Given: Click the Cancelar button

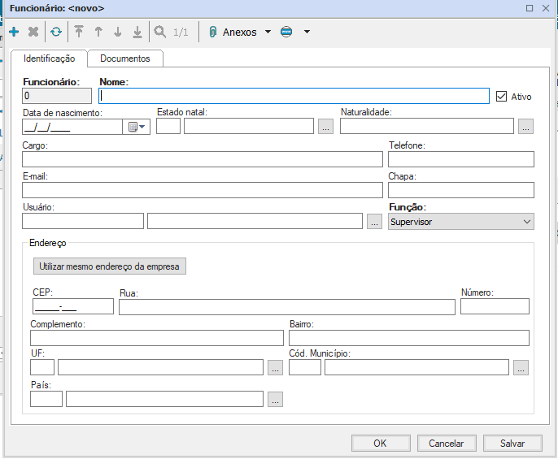Looking at the screenshot, I should (446, 444).
